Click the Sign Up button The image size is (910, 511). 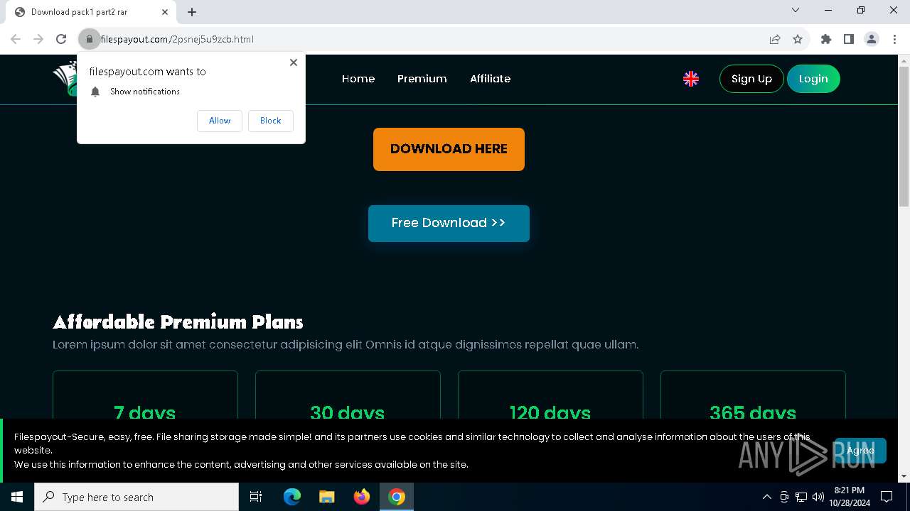tap(751, 79)
